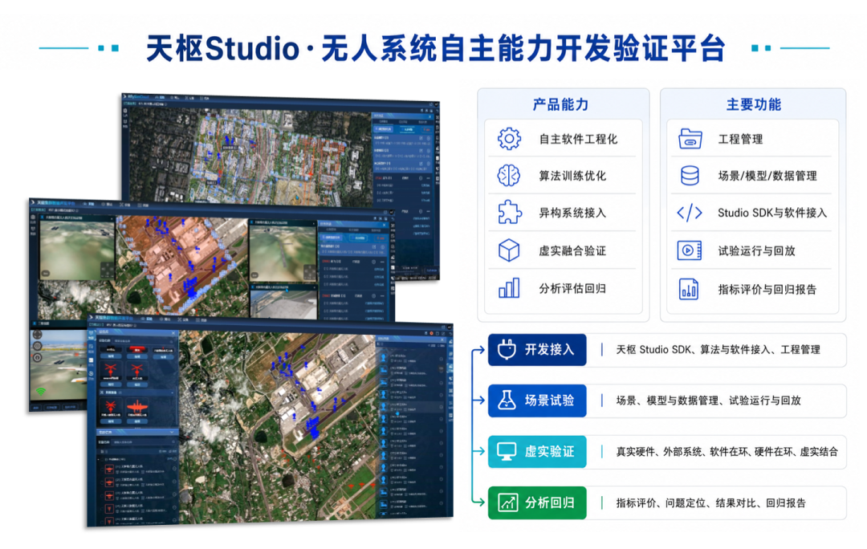Click the 主要功能 header
Screen dimensions: 867x549
753,104
